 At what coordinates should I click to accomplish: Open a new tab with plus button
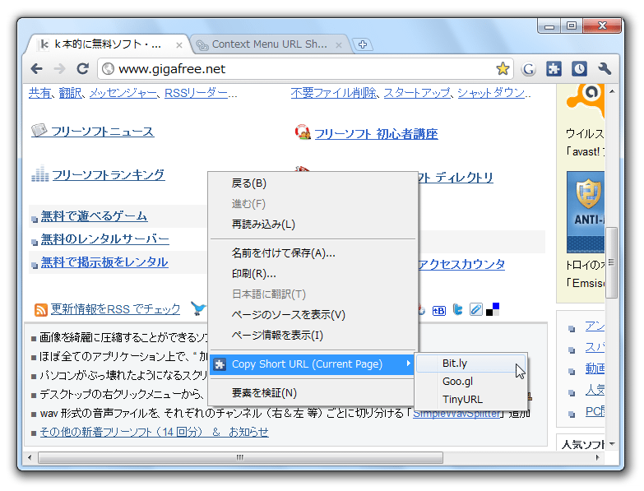(x=362, y=44)
